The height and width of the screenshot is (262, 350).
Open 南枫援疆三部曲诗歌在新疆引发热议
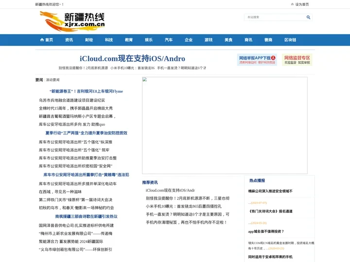click(x=86, y=216)
